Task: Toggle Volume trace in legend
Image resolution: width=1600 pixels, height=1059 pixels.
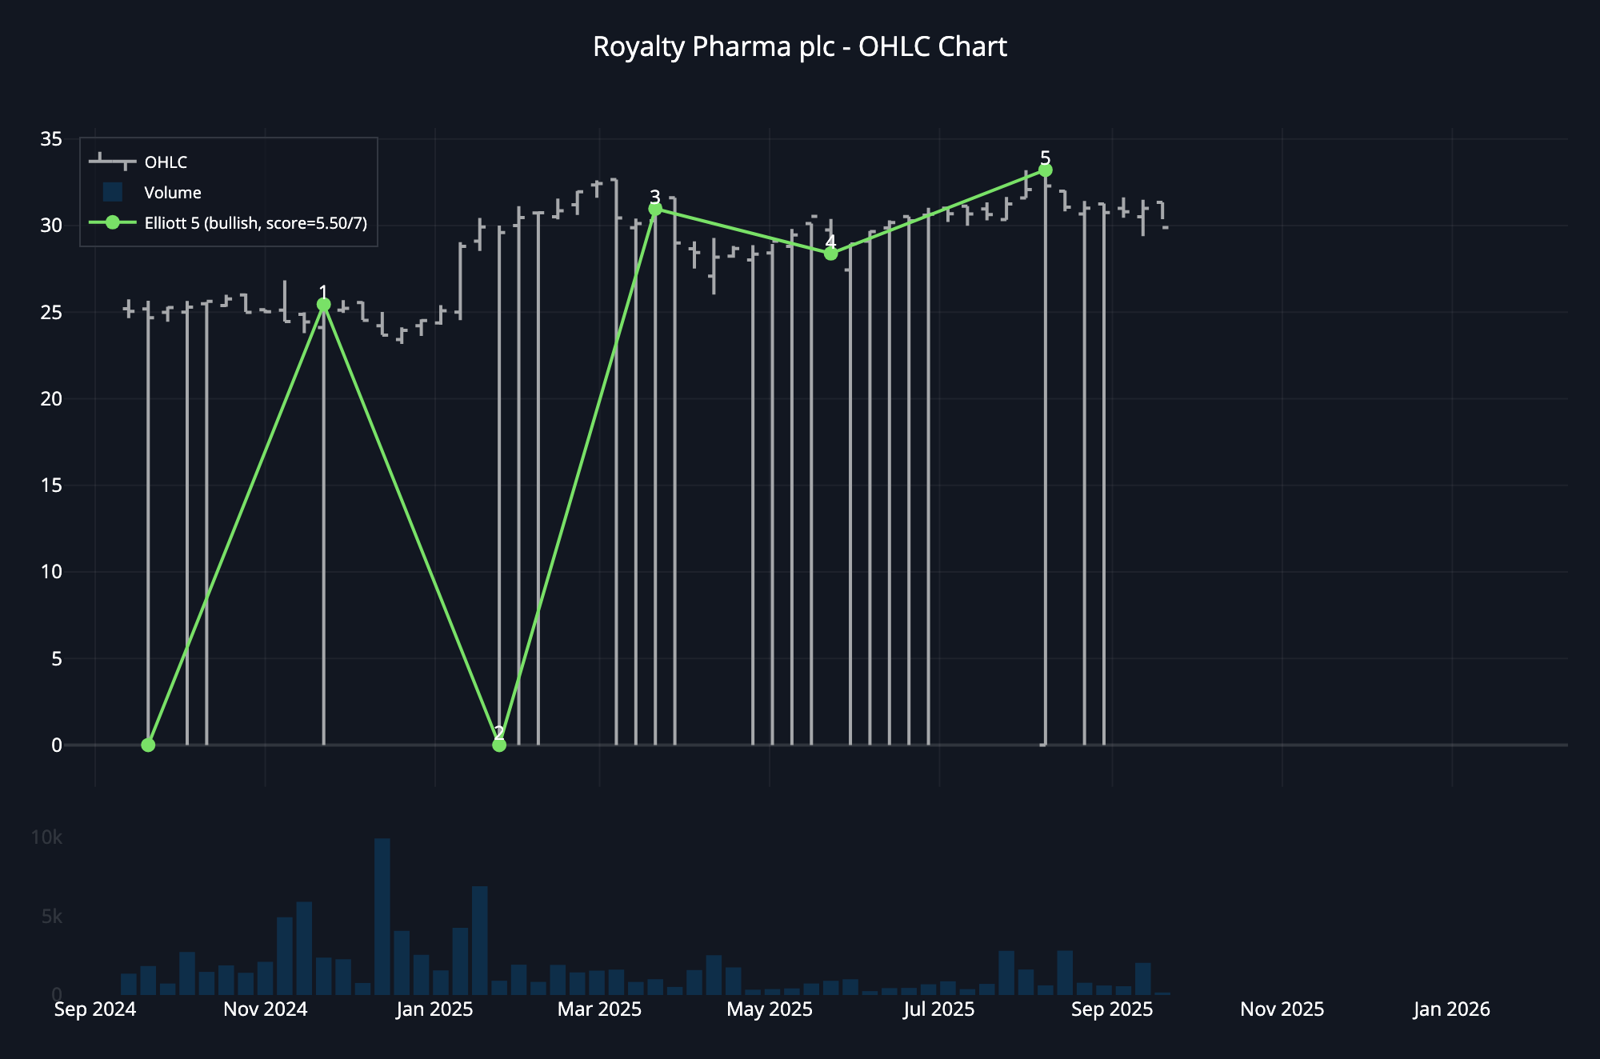Action: [172, 193]
